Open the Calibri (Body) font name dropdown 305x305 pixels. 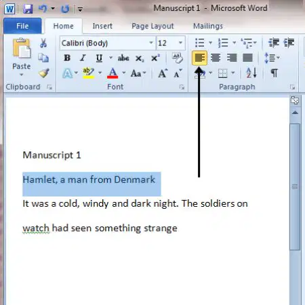pos(151,43)
